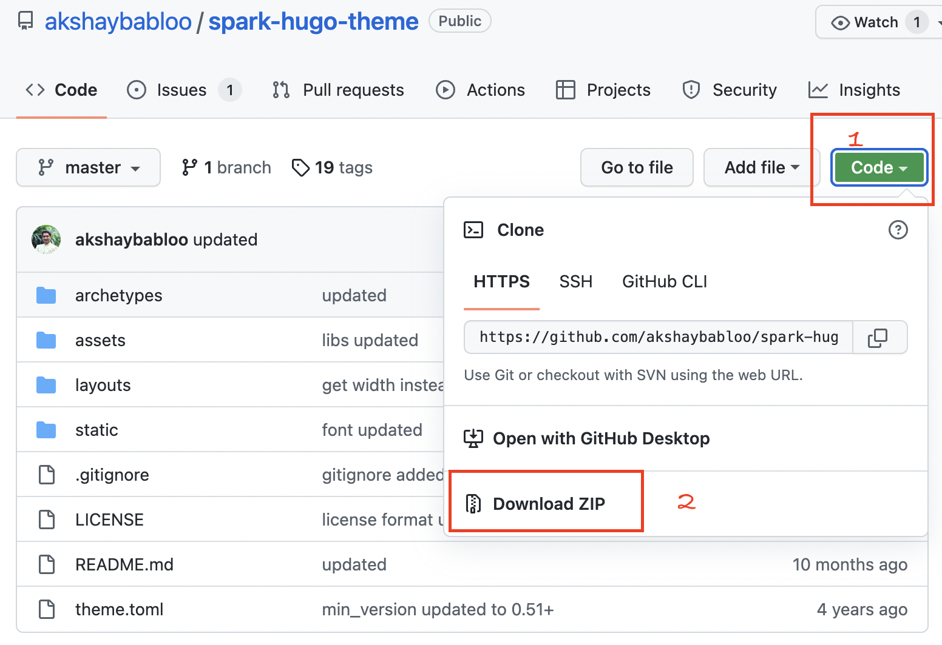Click the README.md file icon
The width and height of the screenshot is (942, 645).
click(47, 564)
